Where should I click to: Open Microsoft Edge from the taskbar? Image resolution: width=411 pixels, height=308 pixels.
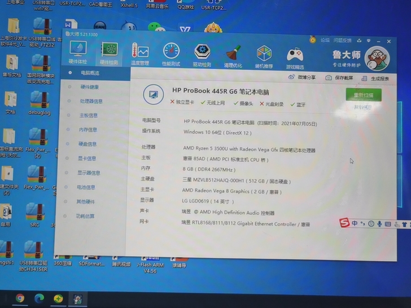click(40, 298)
